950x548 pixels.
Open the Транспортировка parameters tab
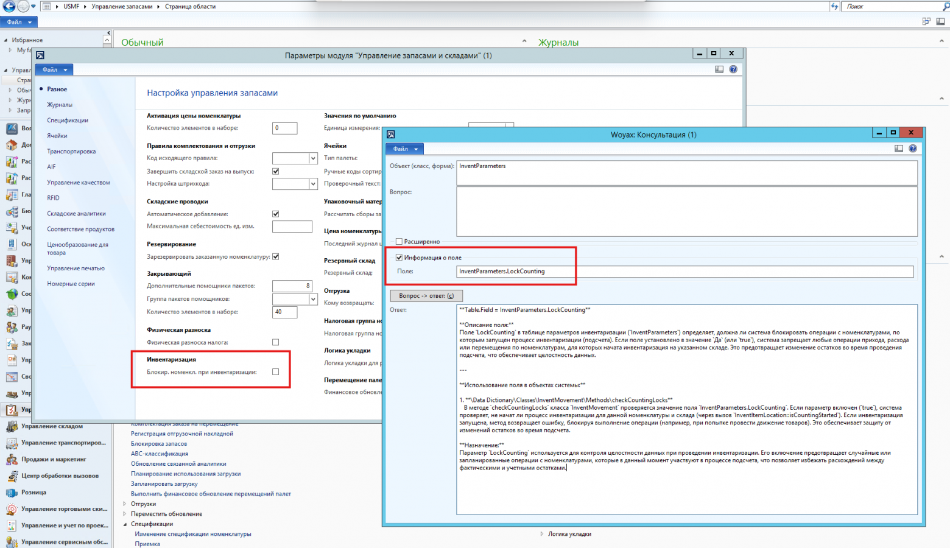click(71, 152)
